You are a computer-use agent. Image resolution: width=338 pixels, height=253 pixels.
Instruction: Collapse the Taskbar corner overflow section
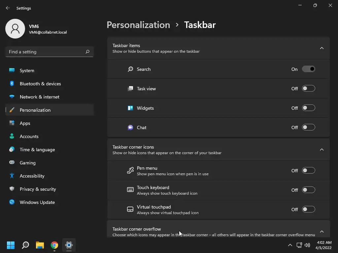[x=321, y=232]
